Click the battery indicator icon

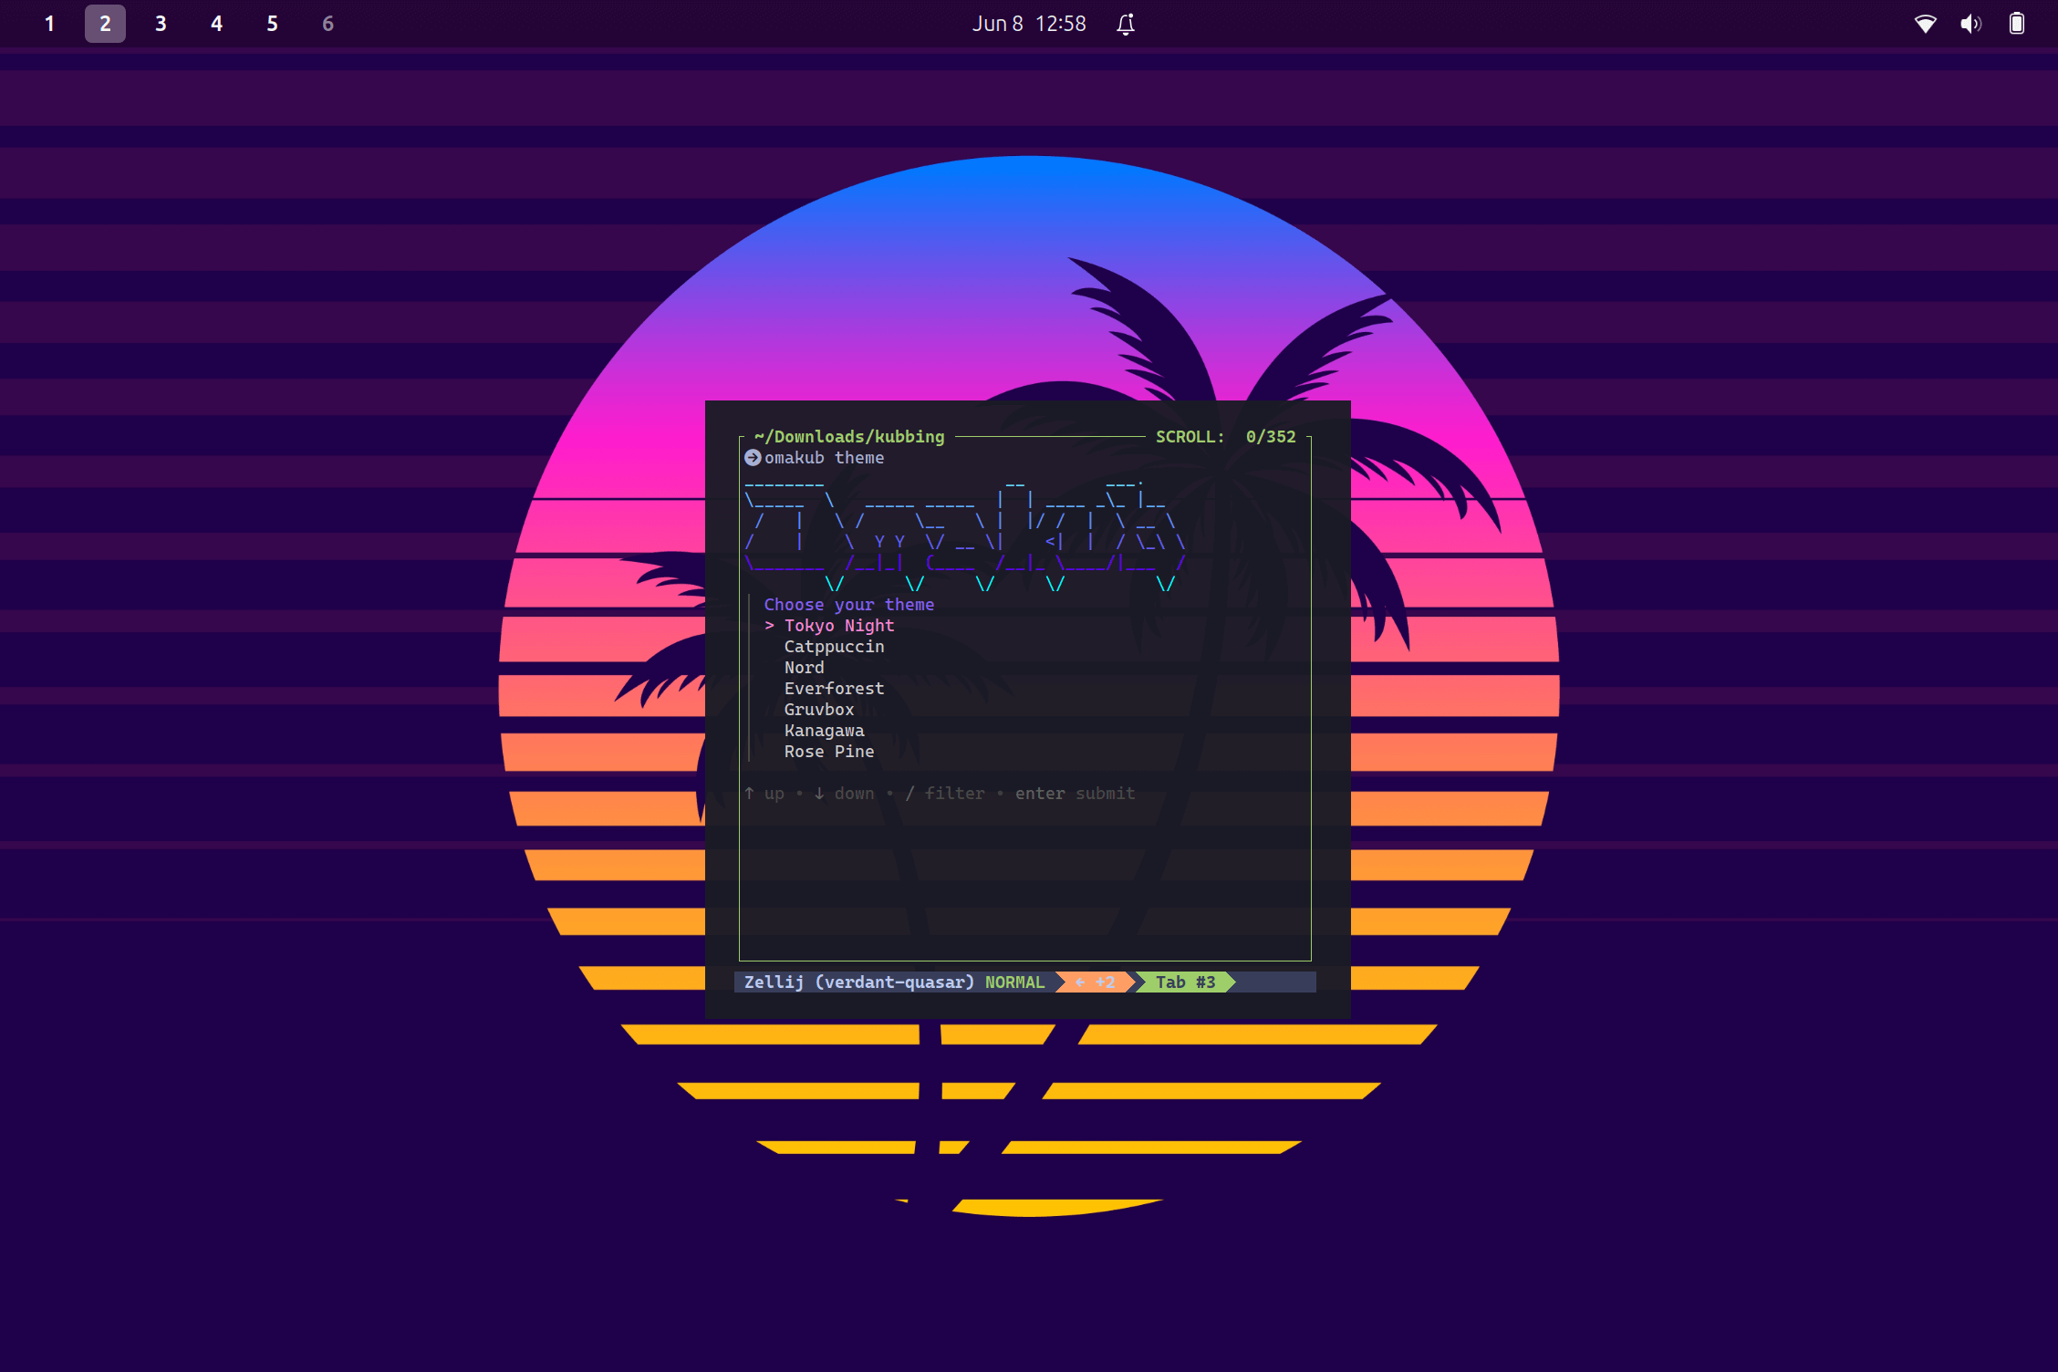click(x=2017, y=24)
